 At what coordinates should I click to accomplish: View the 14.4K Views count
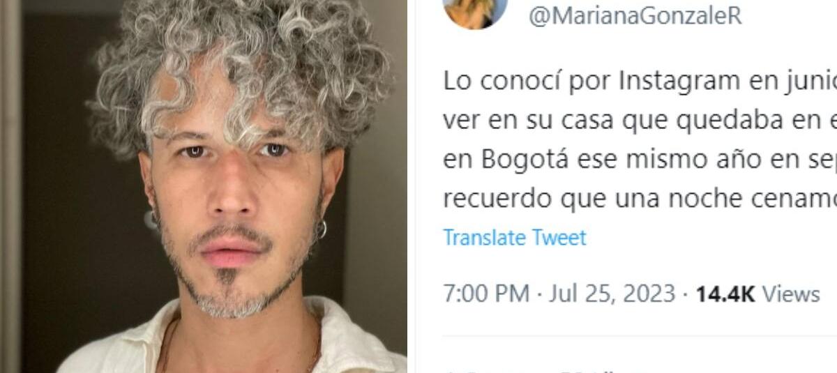[x=757, y=294]
